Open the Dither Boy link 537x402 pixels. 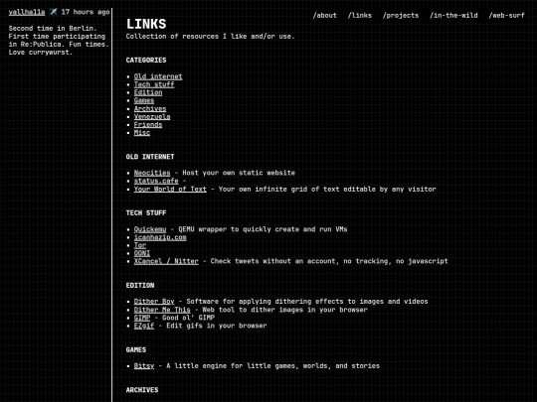pyautogui.click(x=154, y=302)
